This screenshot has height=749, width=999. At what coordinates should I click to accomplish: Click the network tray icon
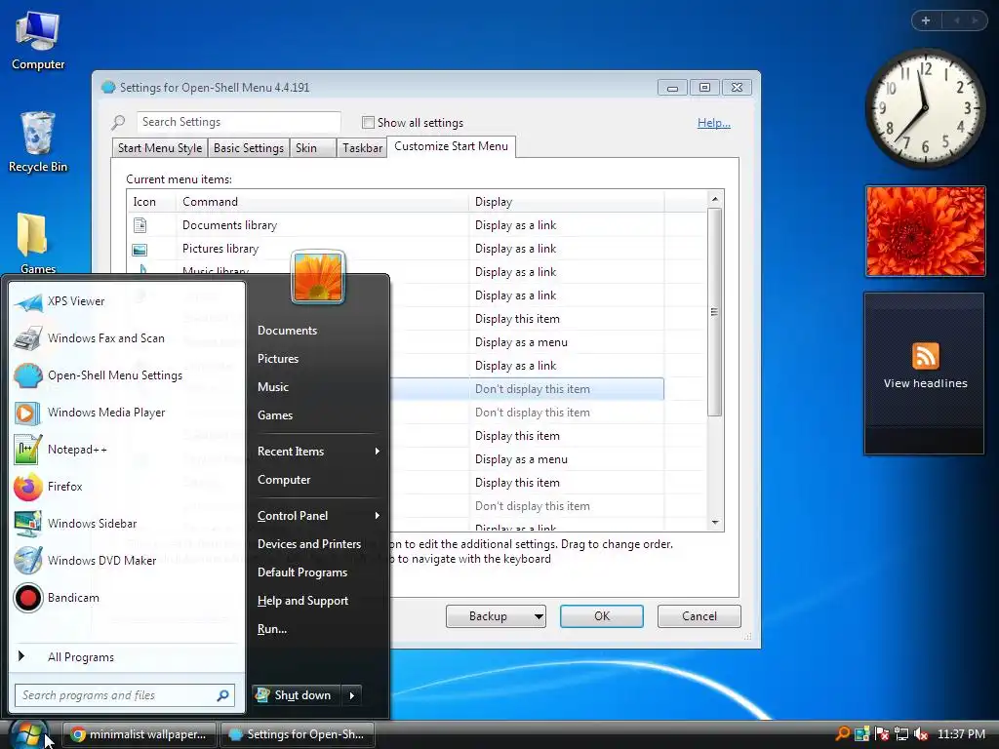pos(901,734)
